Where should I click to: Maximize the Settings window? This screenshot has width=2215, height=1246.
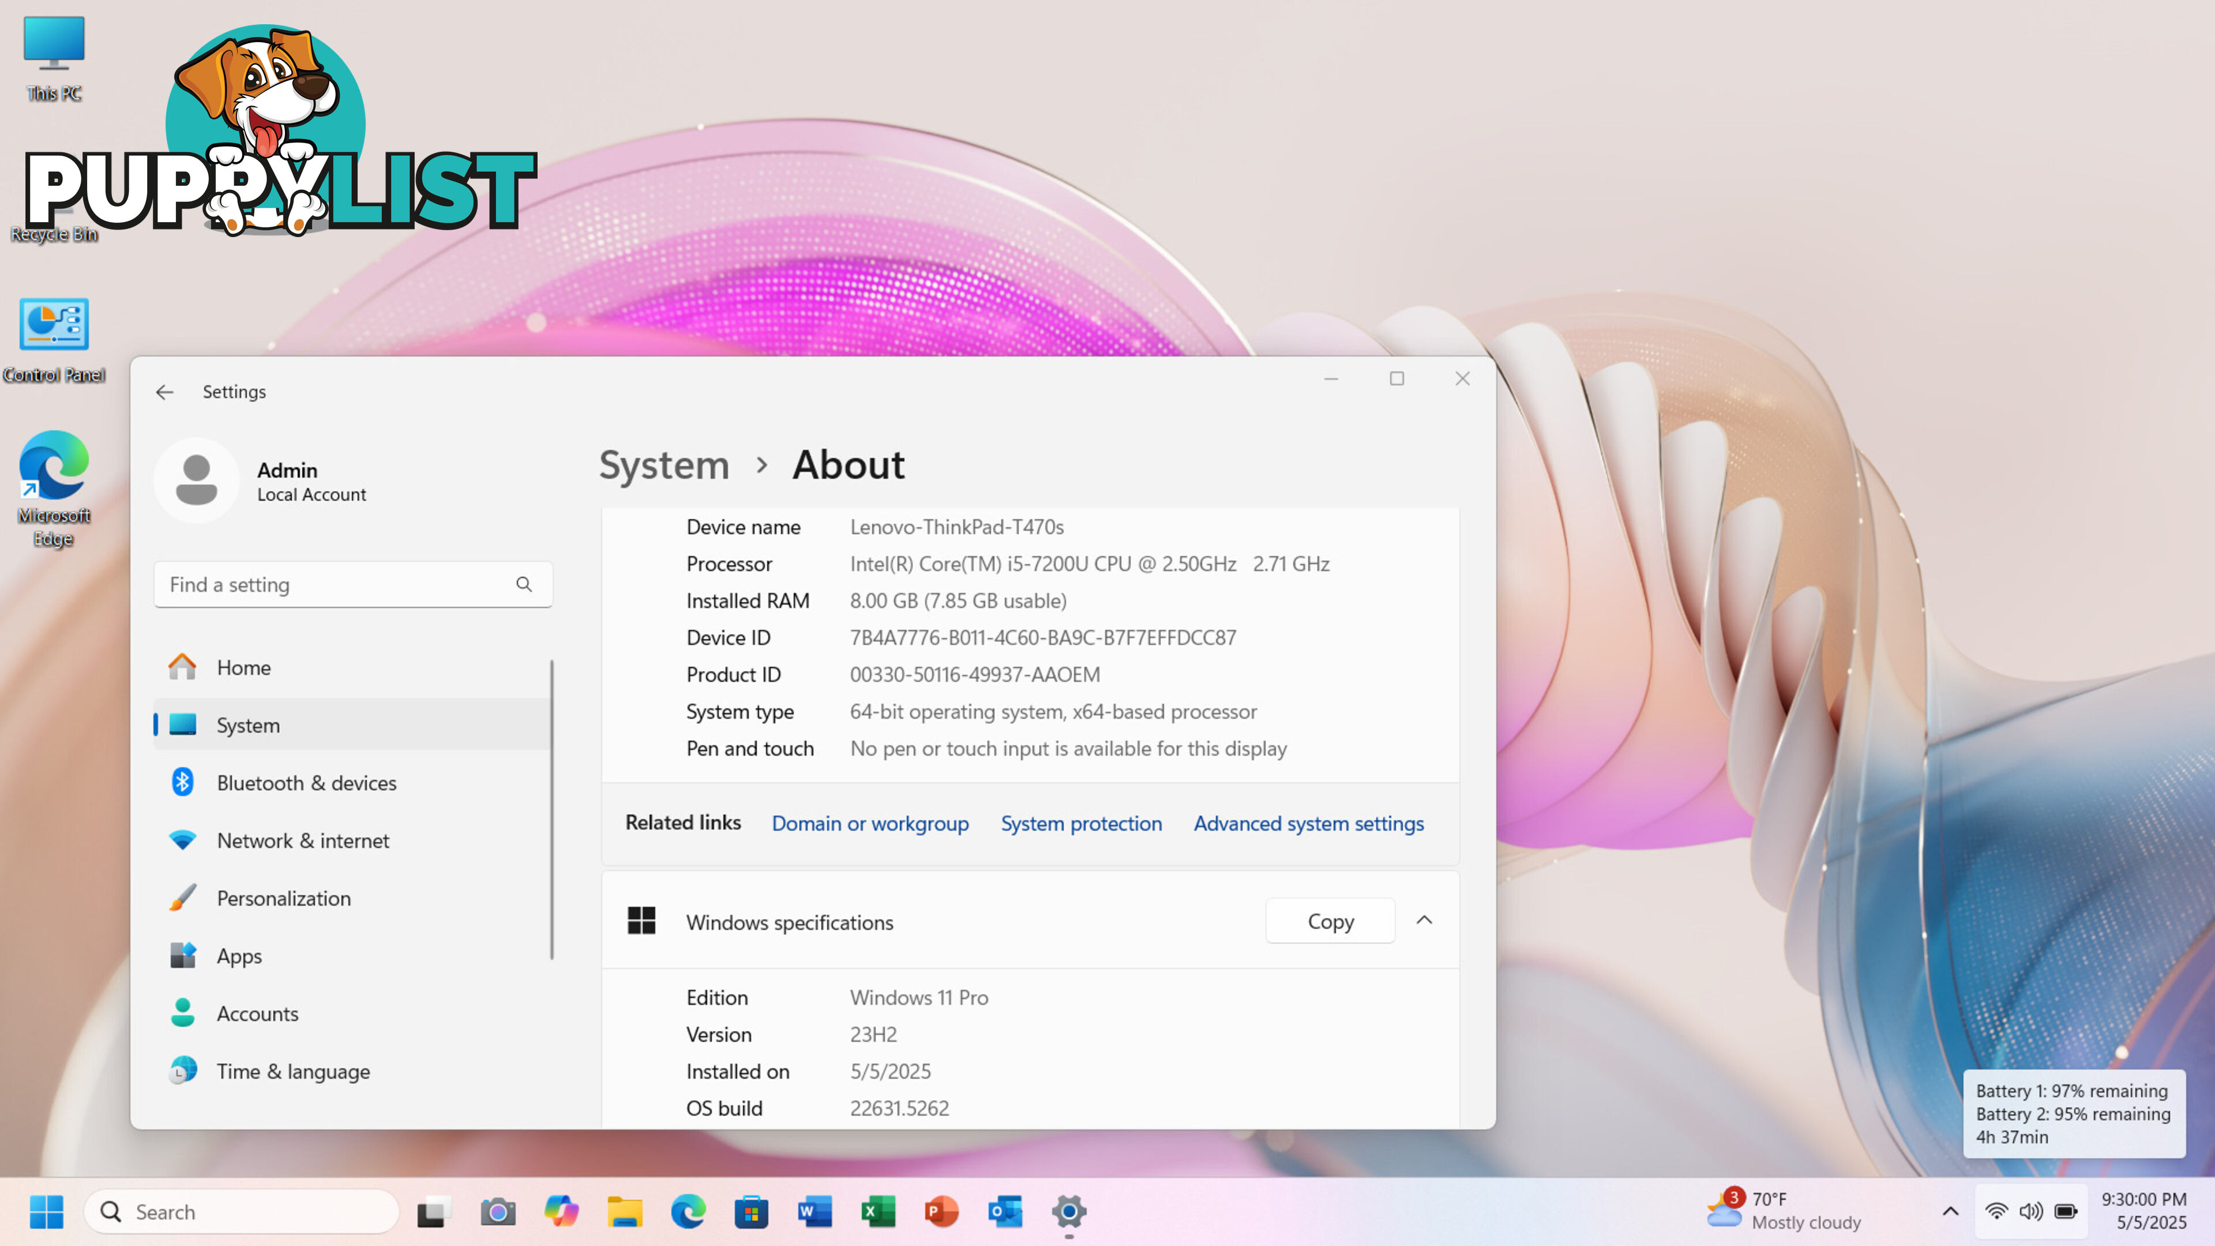(x=1396, y=378)
